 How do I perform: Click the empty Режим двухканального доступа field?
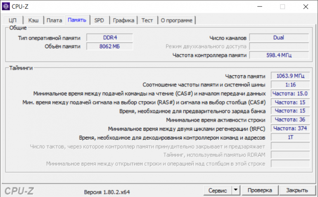(279, 46)
